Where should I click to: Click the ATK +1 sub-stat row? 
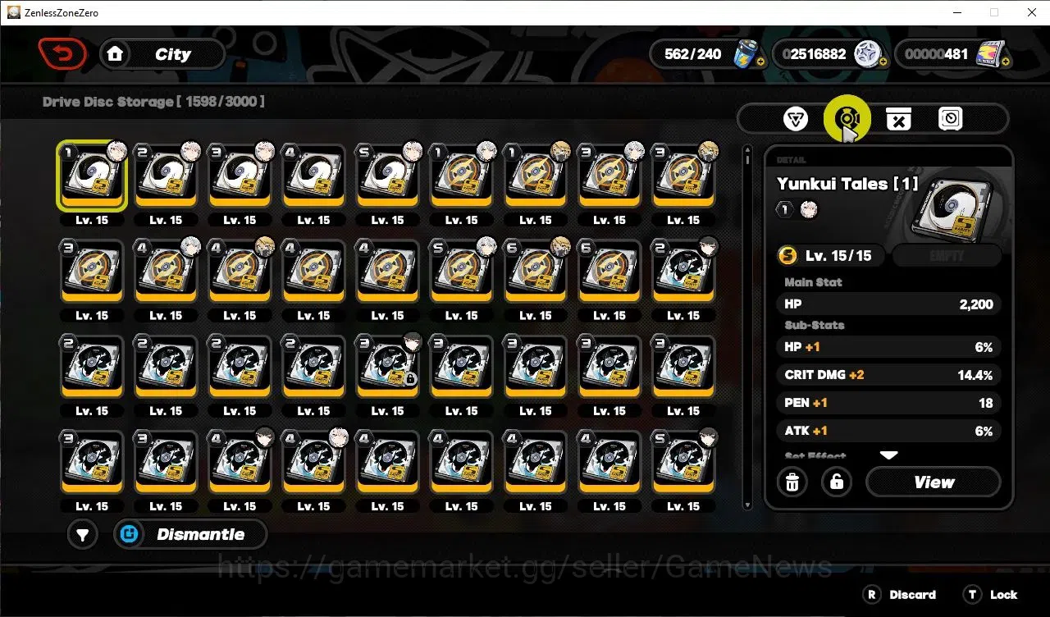click(888, 431)
